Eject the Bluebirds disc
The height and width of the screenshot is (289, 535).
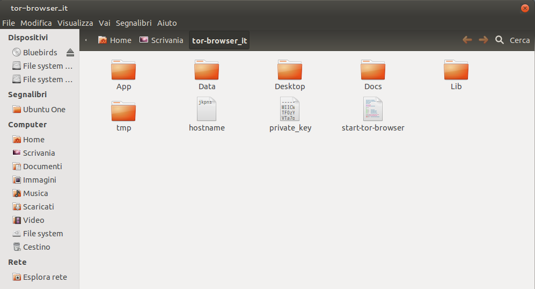coord(70,52)
